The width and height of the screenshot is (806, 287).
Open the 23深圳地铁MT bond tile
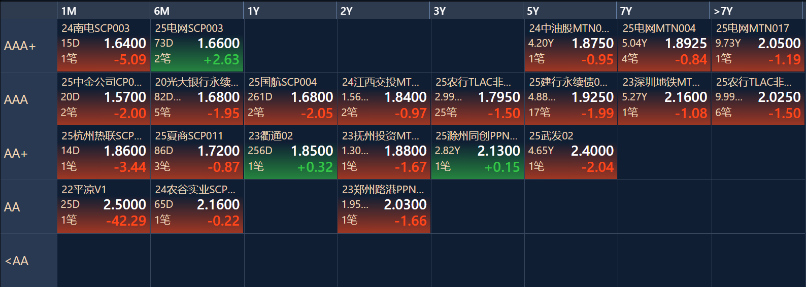(664, 99)
